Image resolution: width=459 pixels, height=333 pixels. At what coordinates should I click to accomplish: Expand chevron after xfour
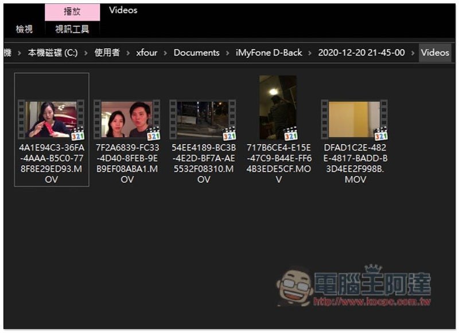165,53
